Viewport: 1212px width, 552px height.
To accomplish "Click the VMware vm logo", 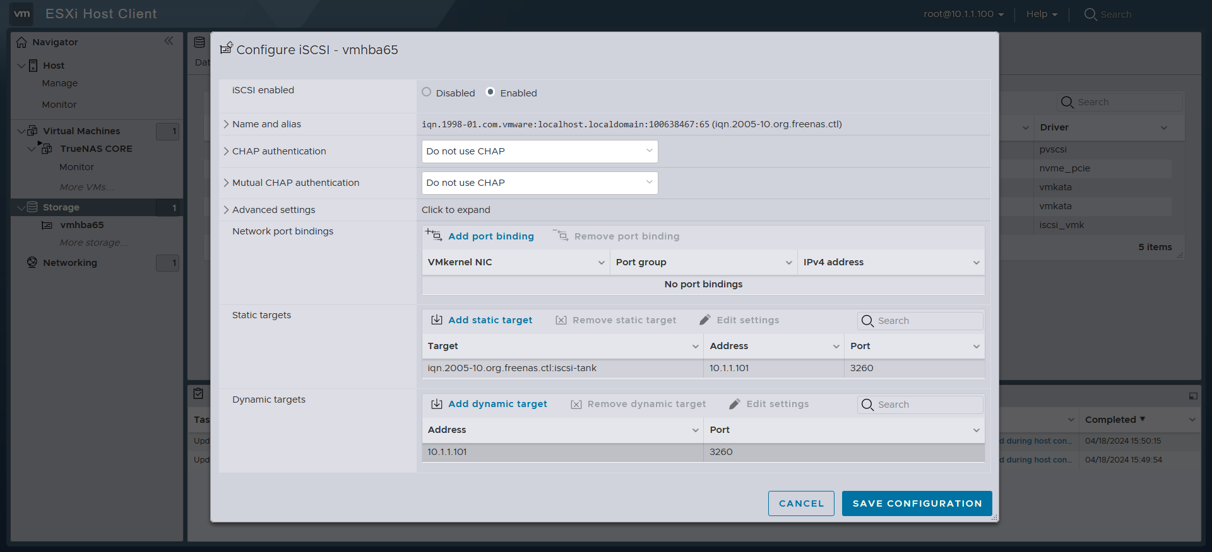I will pyautogui.click(x=22, y=13).
